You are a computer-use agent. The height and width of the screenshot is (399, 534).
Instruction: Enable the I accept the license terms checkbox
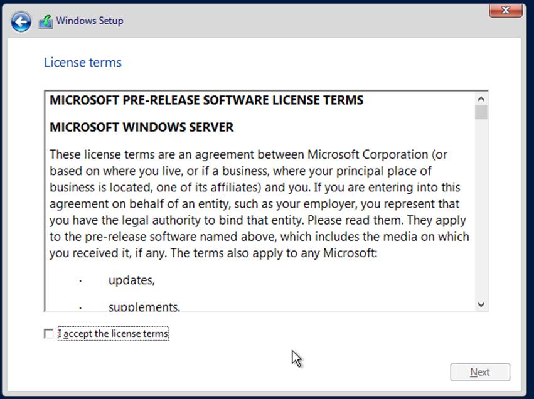click(48, 334)
